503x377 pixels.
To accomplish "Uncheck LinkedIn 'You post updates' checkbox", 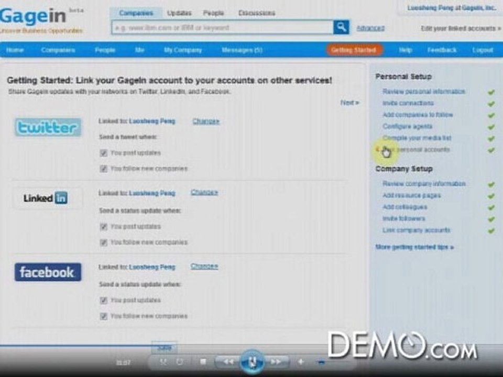I will (103, 227).
